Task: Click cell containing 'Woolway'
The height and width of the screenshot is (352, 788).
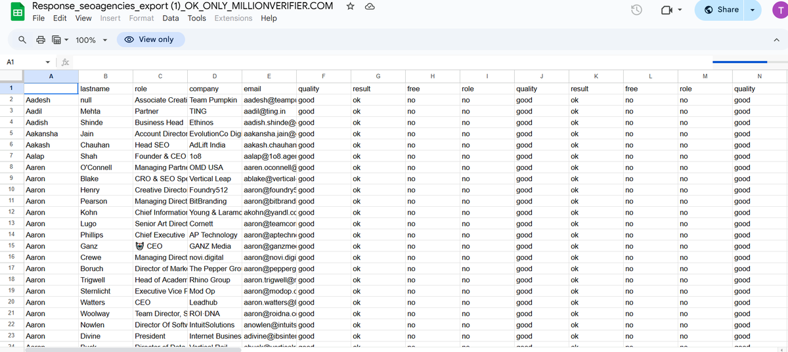Action: [x=105, y=314]
